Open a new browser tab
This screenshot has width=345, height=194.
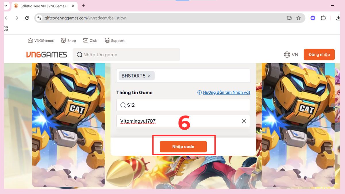pos(83,6)
